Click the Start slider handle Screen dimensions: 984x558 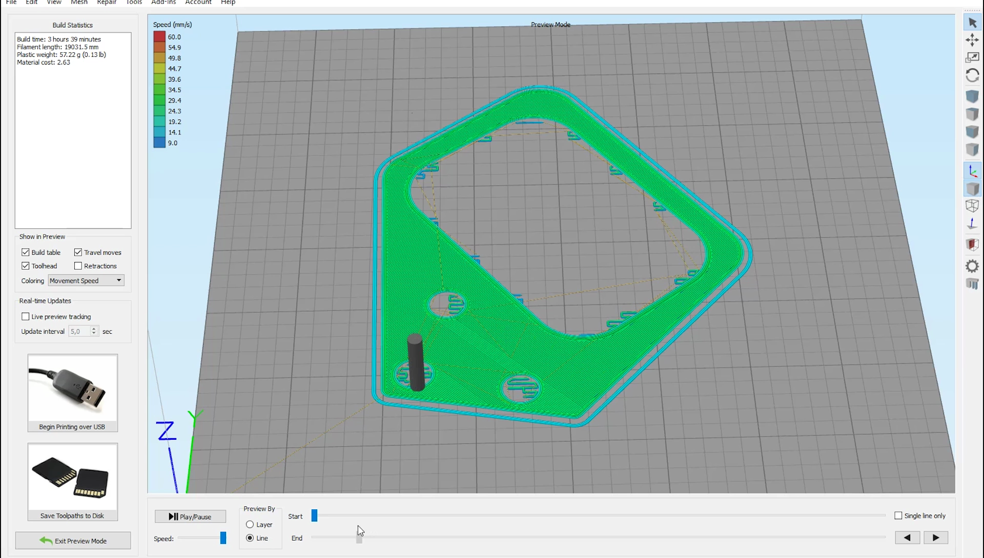(315, 516)
